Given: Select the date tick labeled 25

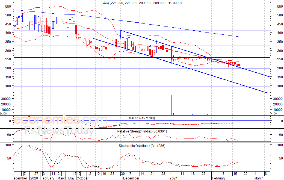Looking at the screenshot, I should pos(203,174).
